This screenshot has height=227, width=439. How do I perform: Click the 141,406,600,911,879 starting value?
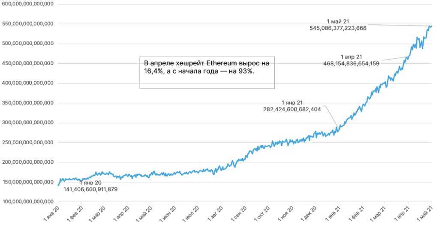(90, 189)
